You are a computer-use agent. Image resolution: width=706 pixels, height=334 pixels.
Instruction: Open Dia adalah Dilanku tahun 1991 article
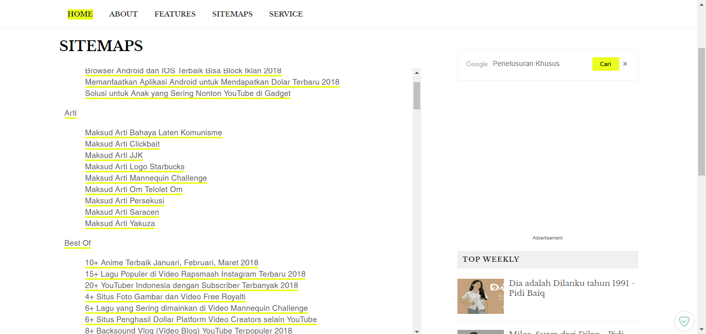click(x=572, y=288)
